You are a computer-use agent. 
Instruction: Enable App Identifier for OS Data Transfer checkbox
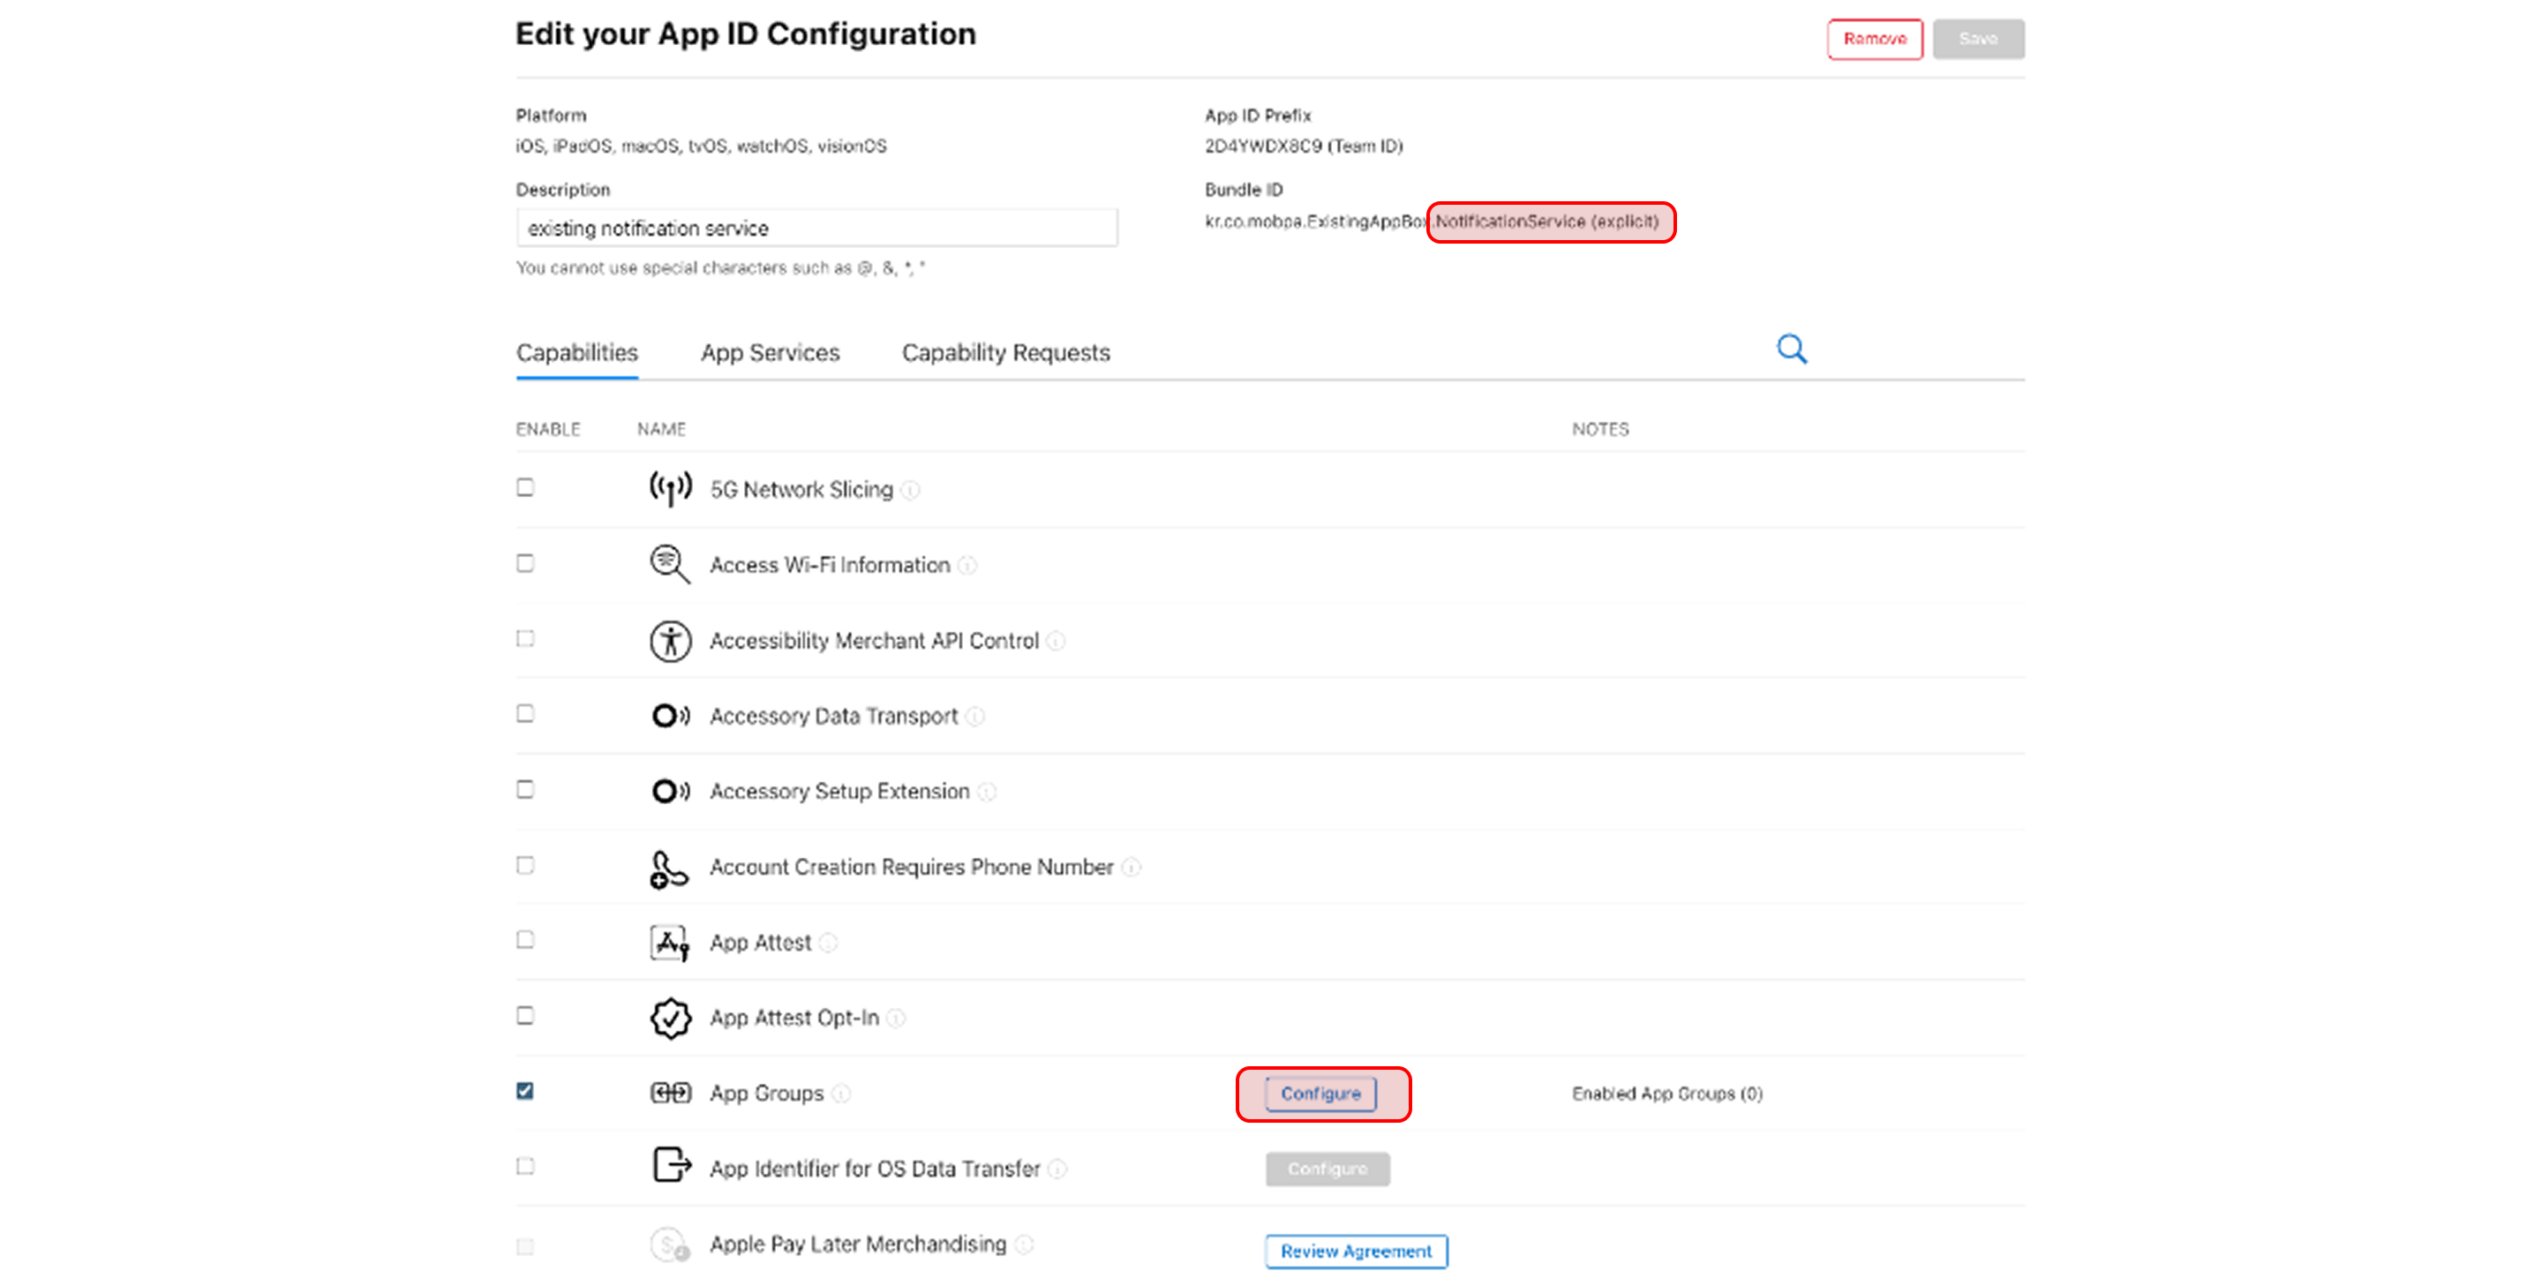[525, 1166]
